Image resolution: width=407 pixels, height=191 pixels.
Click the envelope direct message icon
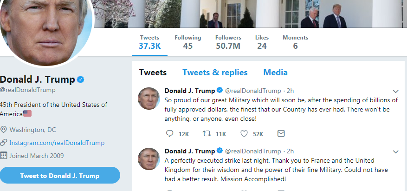pos(281,133)
